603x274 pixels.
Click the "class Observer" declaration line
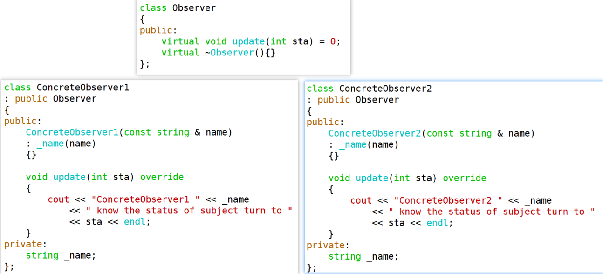point(178,8)
